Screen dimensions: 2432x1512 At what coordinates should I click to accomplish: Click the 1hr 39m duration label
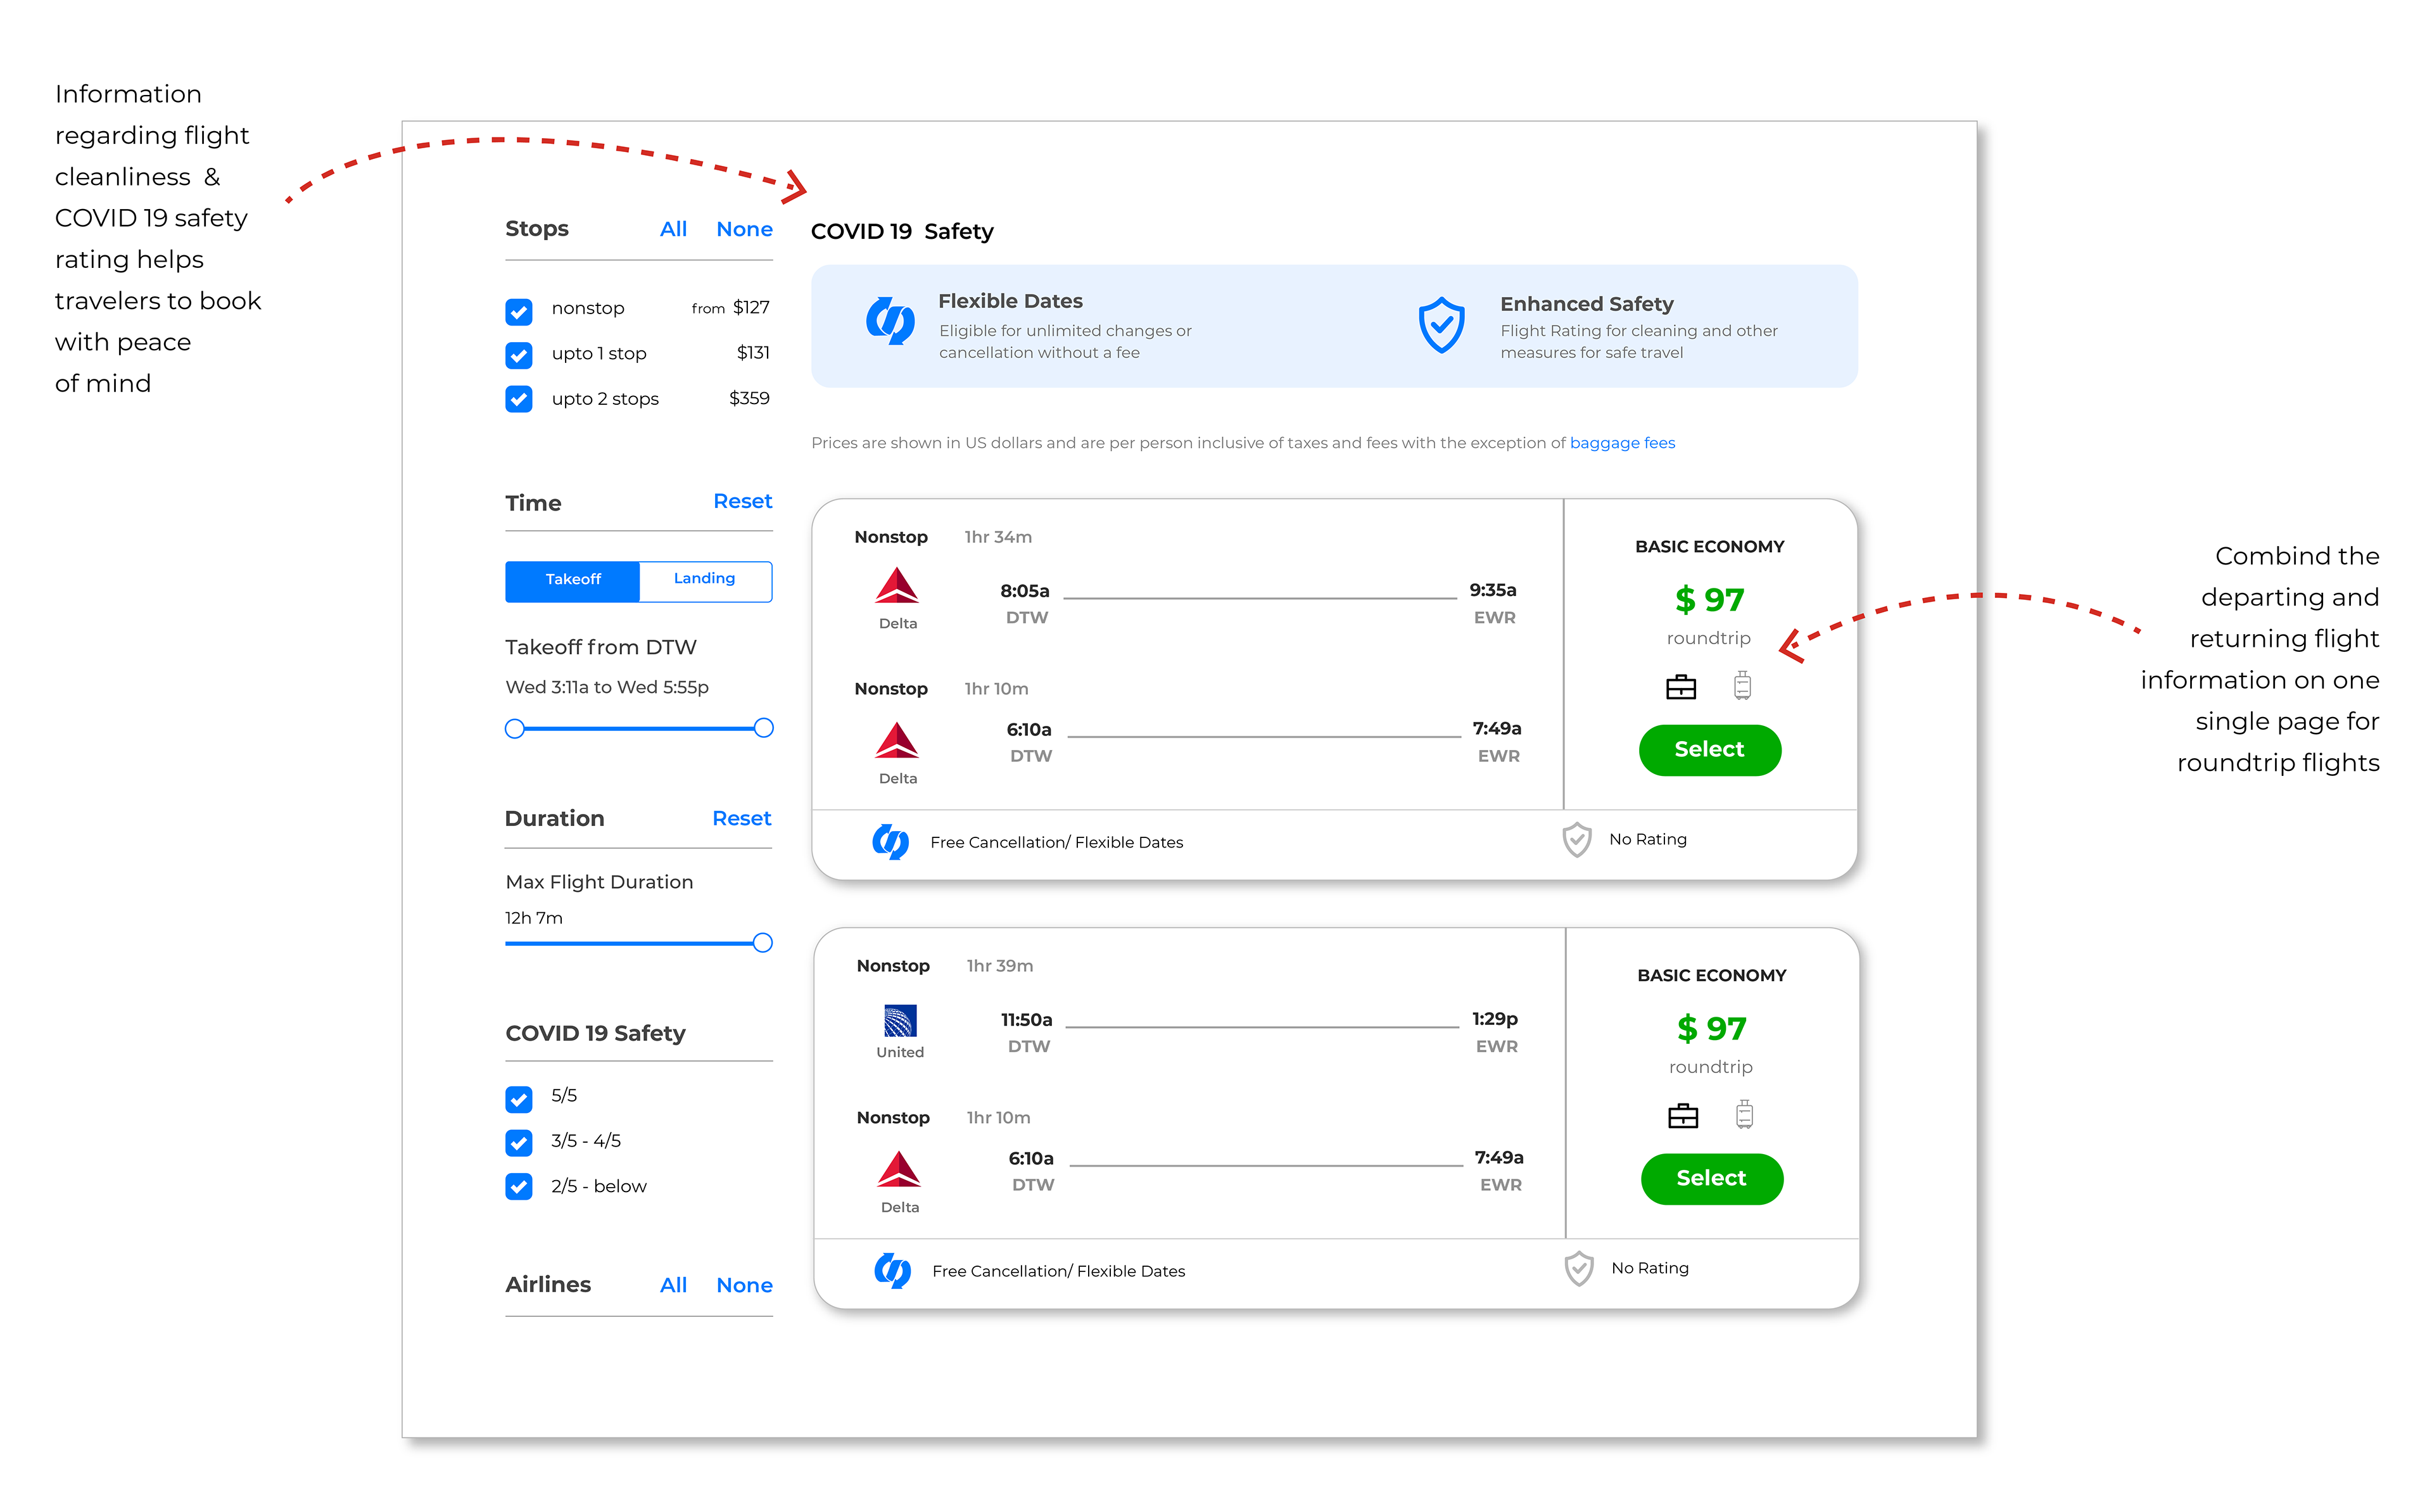pyautogui.click(x=999, y=966)
